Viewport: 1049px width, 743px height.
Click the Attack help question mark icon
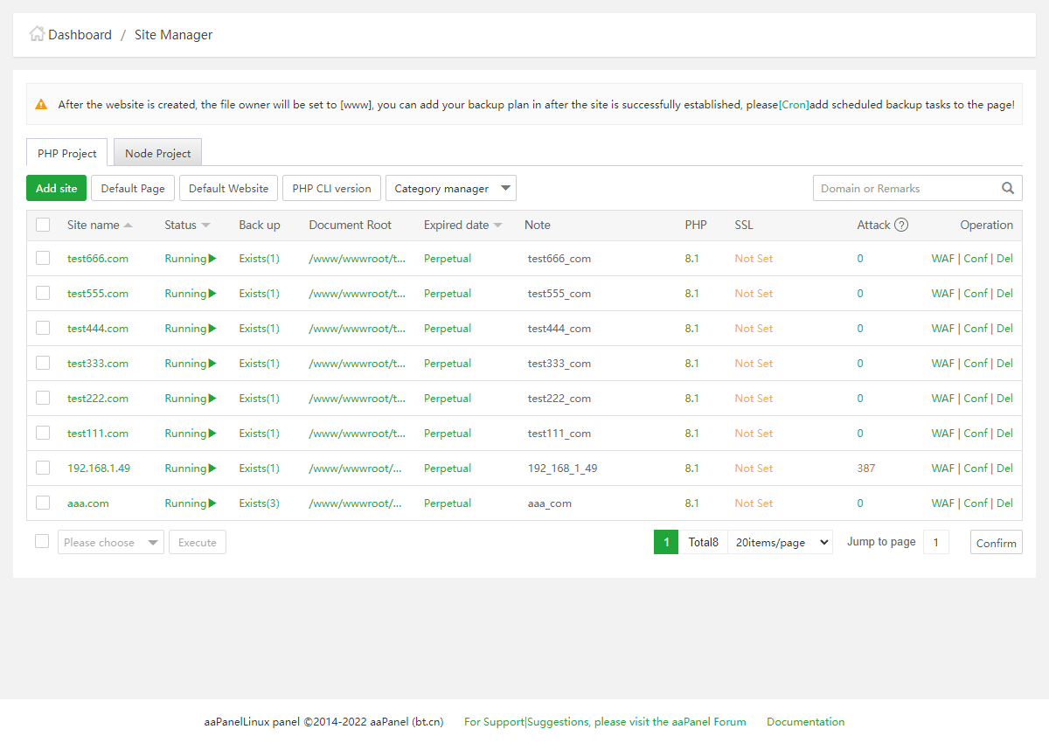point(901,225)
